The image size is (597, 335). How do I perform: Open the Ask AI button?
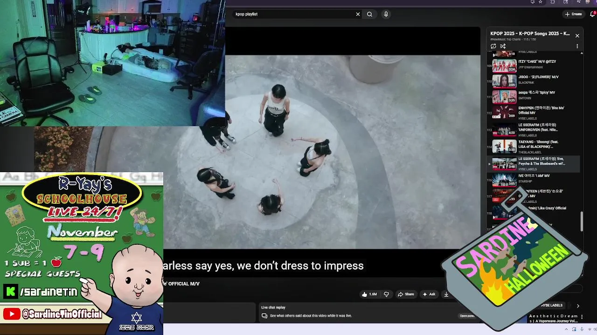coord(429,294)
